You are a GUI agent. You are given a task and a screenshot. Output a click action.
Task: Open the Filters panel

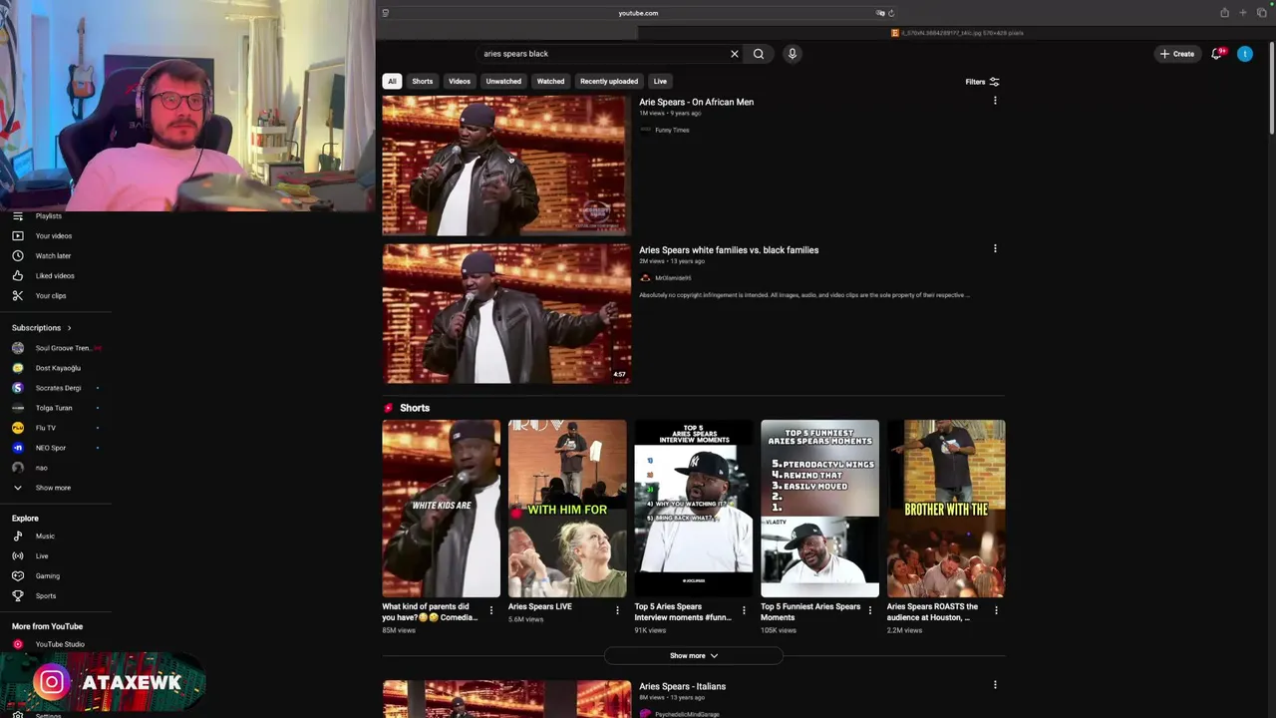(x=982, y=82)
